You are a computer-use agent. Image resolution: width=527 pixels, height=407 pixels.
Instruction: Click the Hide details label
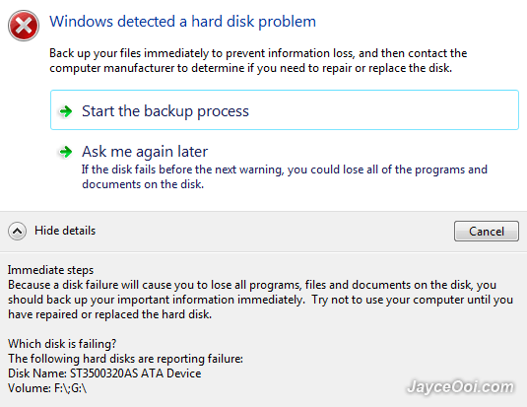[x=65, y=231]
